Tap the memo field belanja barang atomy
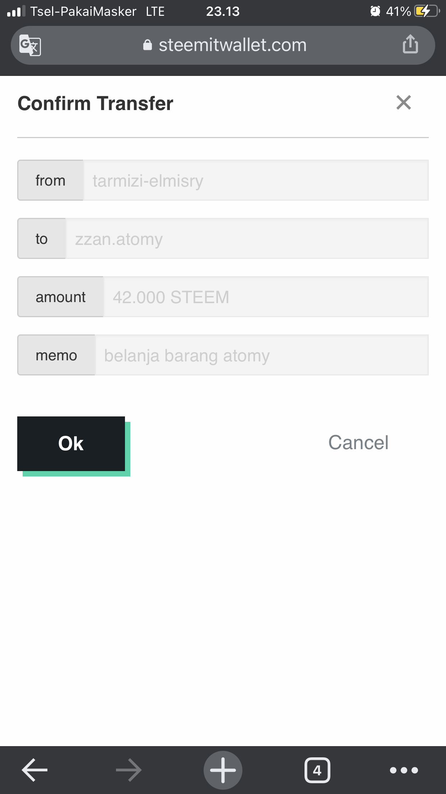Image resolution: width=446 pixels, height=794 pixels. (x=262, y=355)
